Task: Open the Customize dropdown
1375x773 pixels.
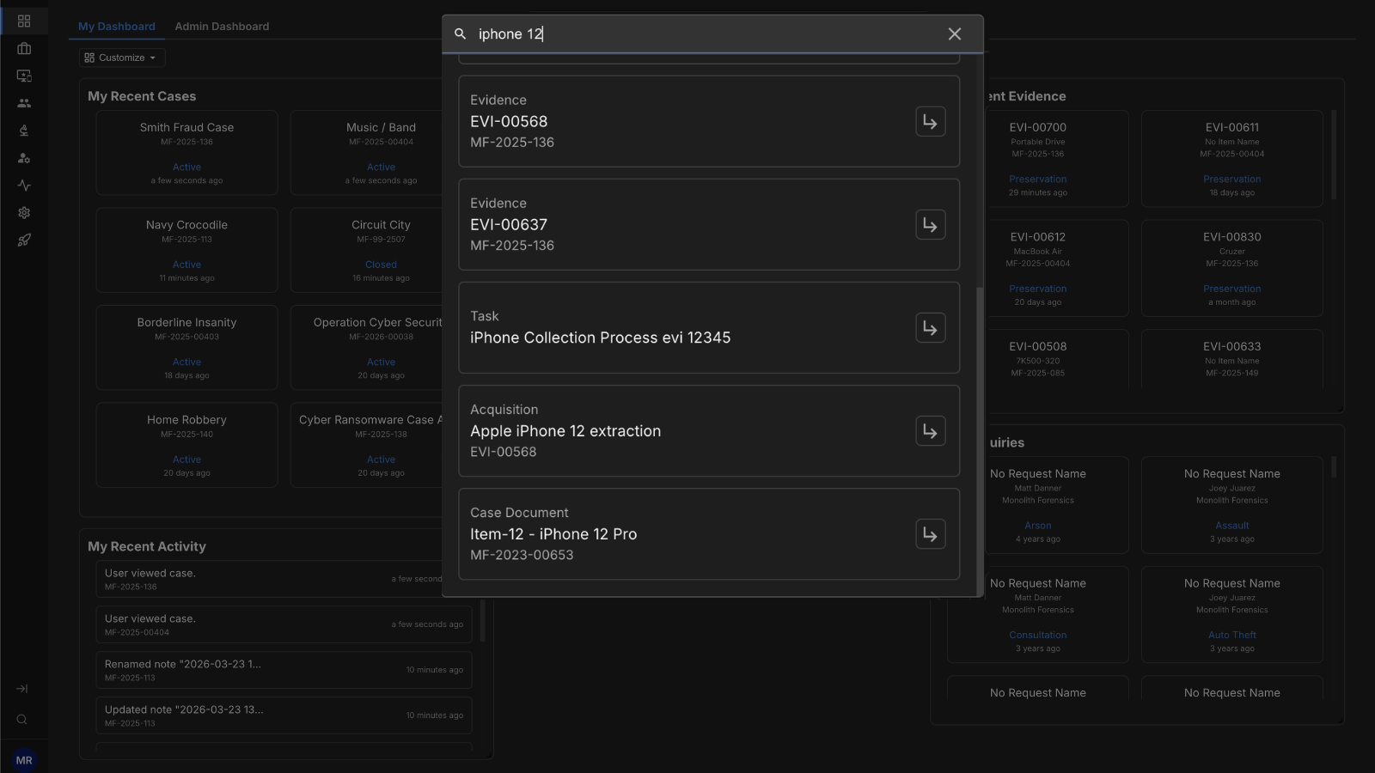Action: (122, 58)
